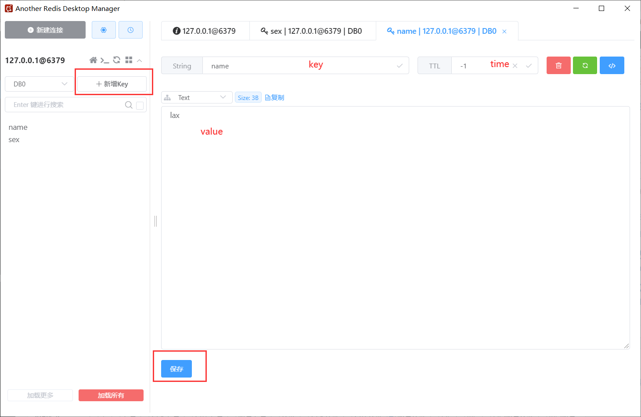Open the DB0 database dropdown

click(x=40, y=84)
